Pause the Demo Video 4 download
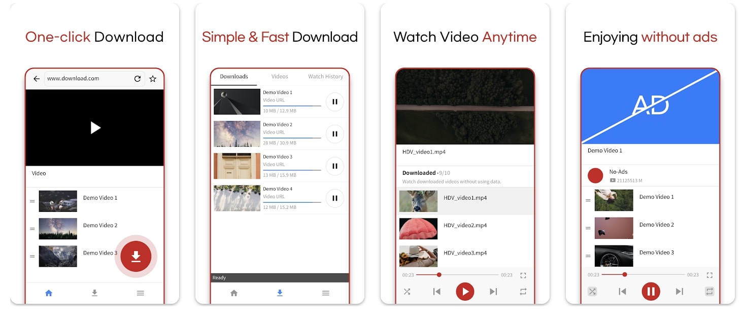Image resolution: width=744 pixels, height=314 pixels. click(334, 198)
